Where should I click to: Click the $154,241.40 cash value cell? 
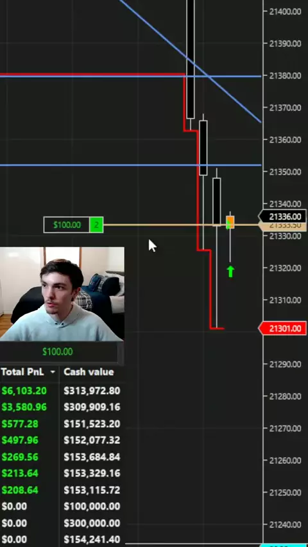coord(92,540)
